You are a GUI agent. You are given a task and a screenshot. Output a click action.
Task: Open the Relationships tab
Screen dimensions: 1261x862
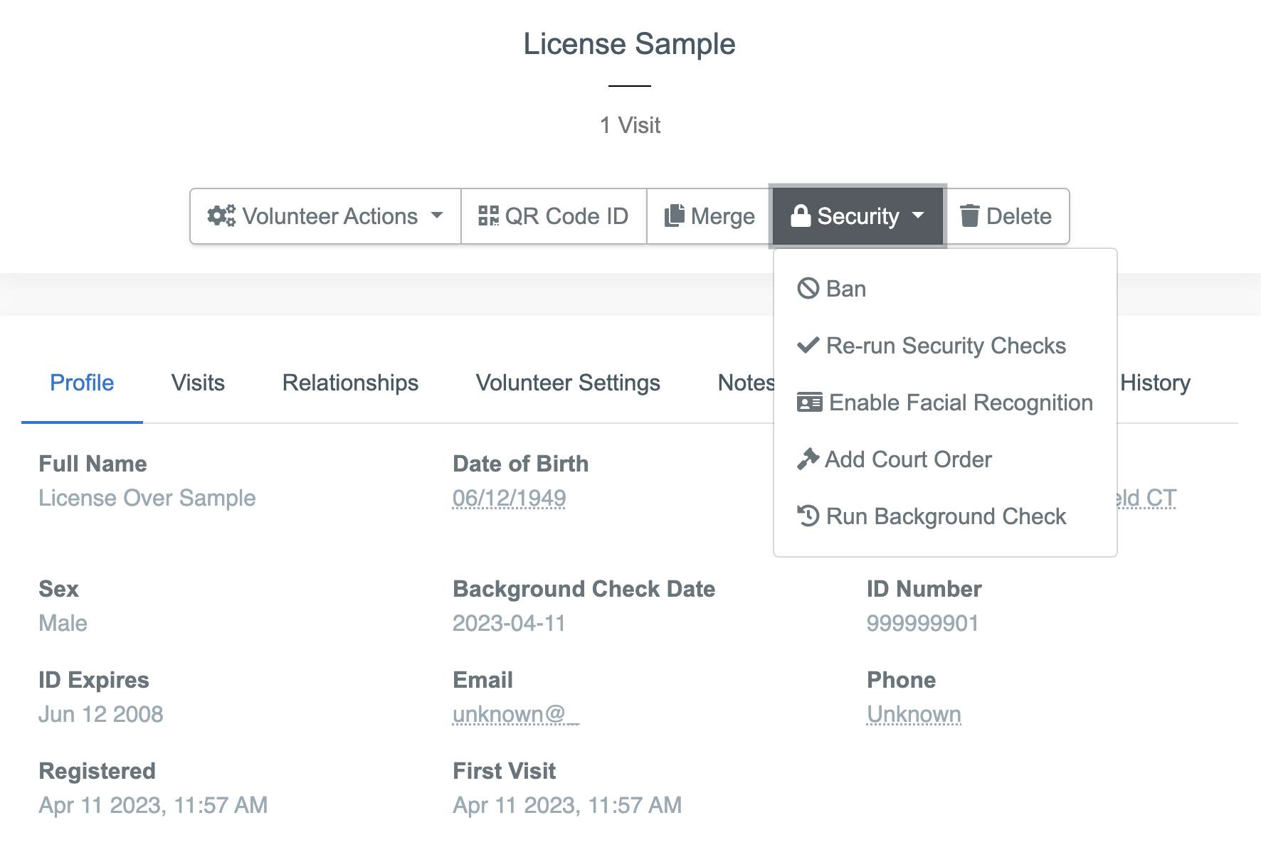point(350,383)
